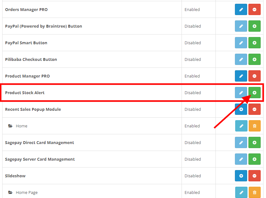
Task: Click the Disabled status of Pilibaba Checkout Button
Action: [x=193, y=60]
